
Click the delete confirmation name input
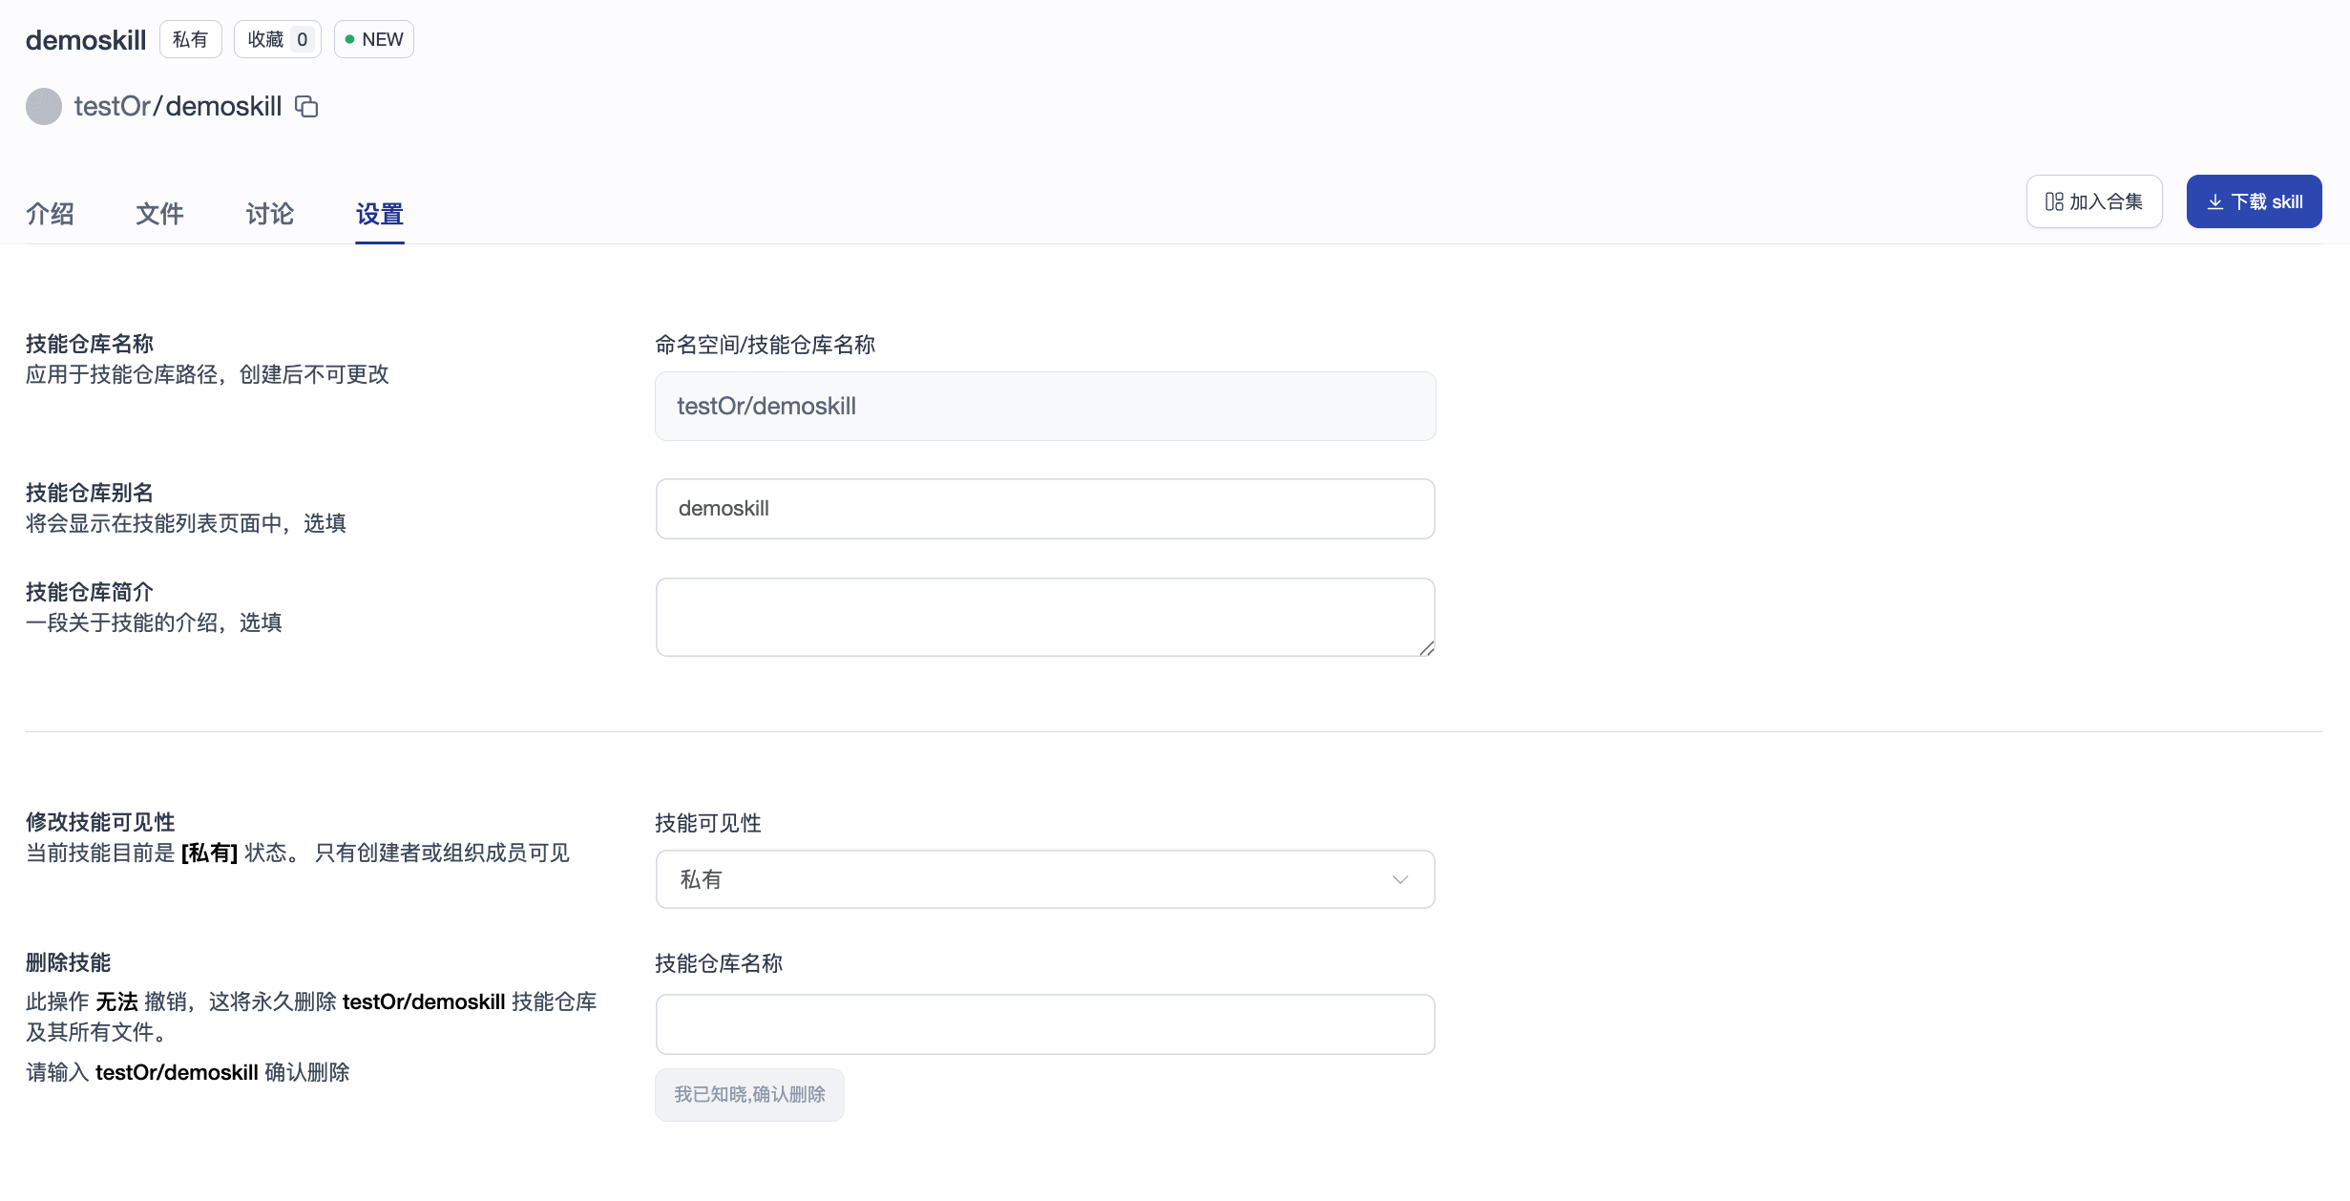[1045, 1024]
